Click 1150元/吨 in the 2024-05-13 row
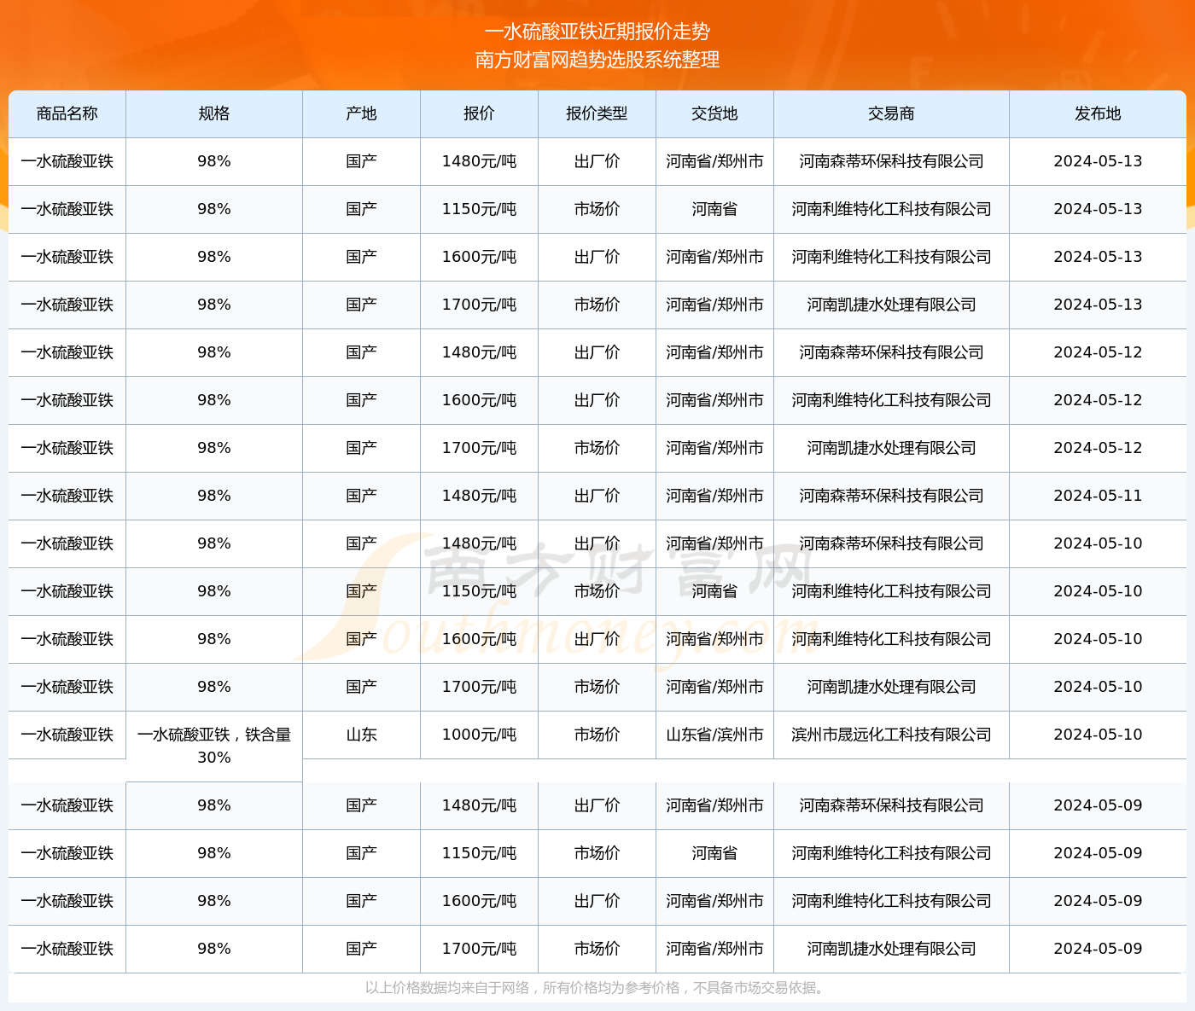 click(x=479, y=209)
